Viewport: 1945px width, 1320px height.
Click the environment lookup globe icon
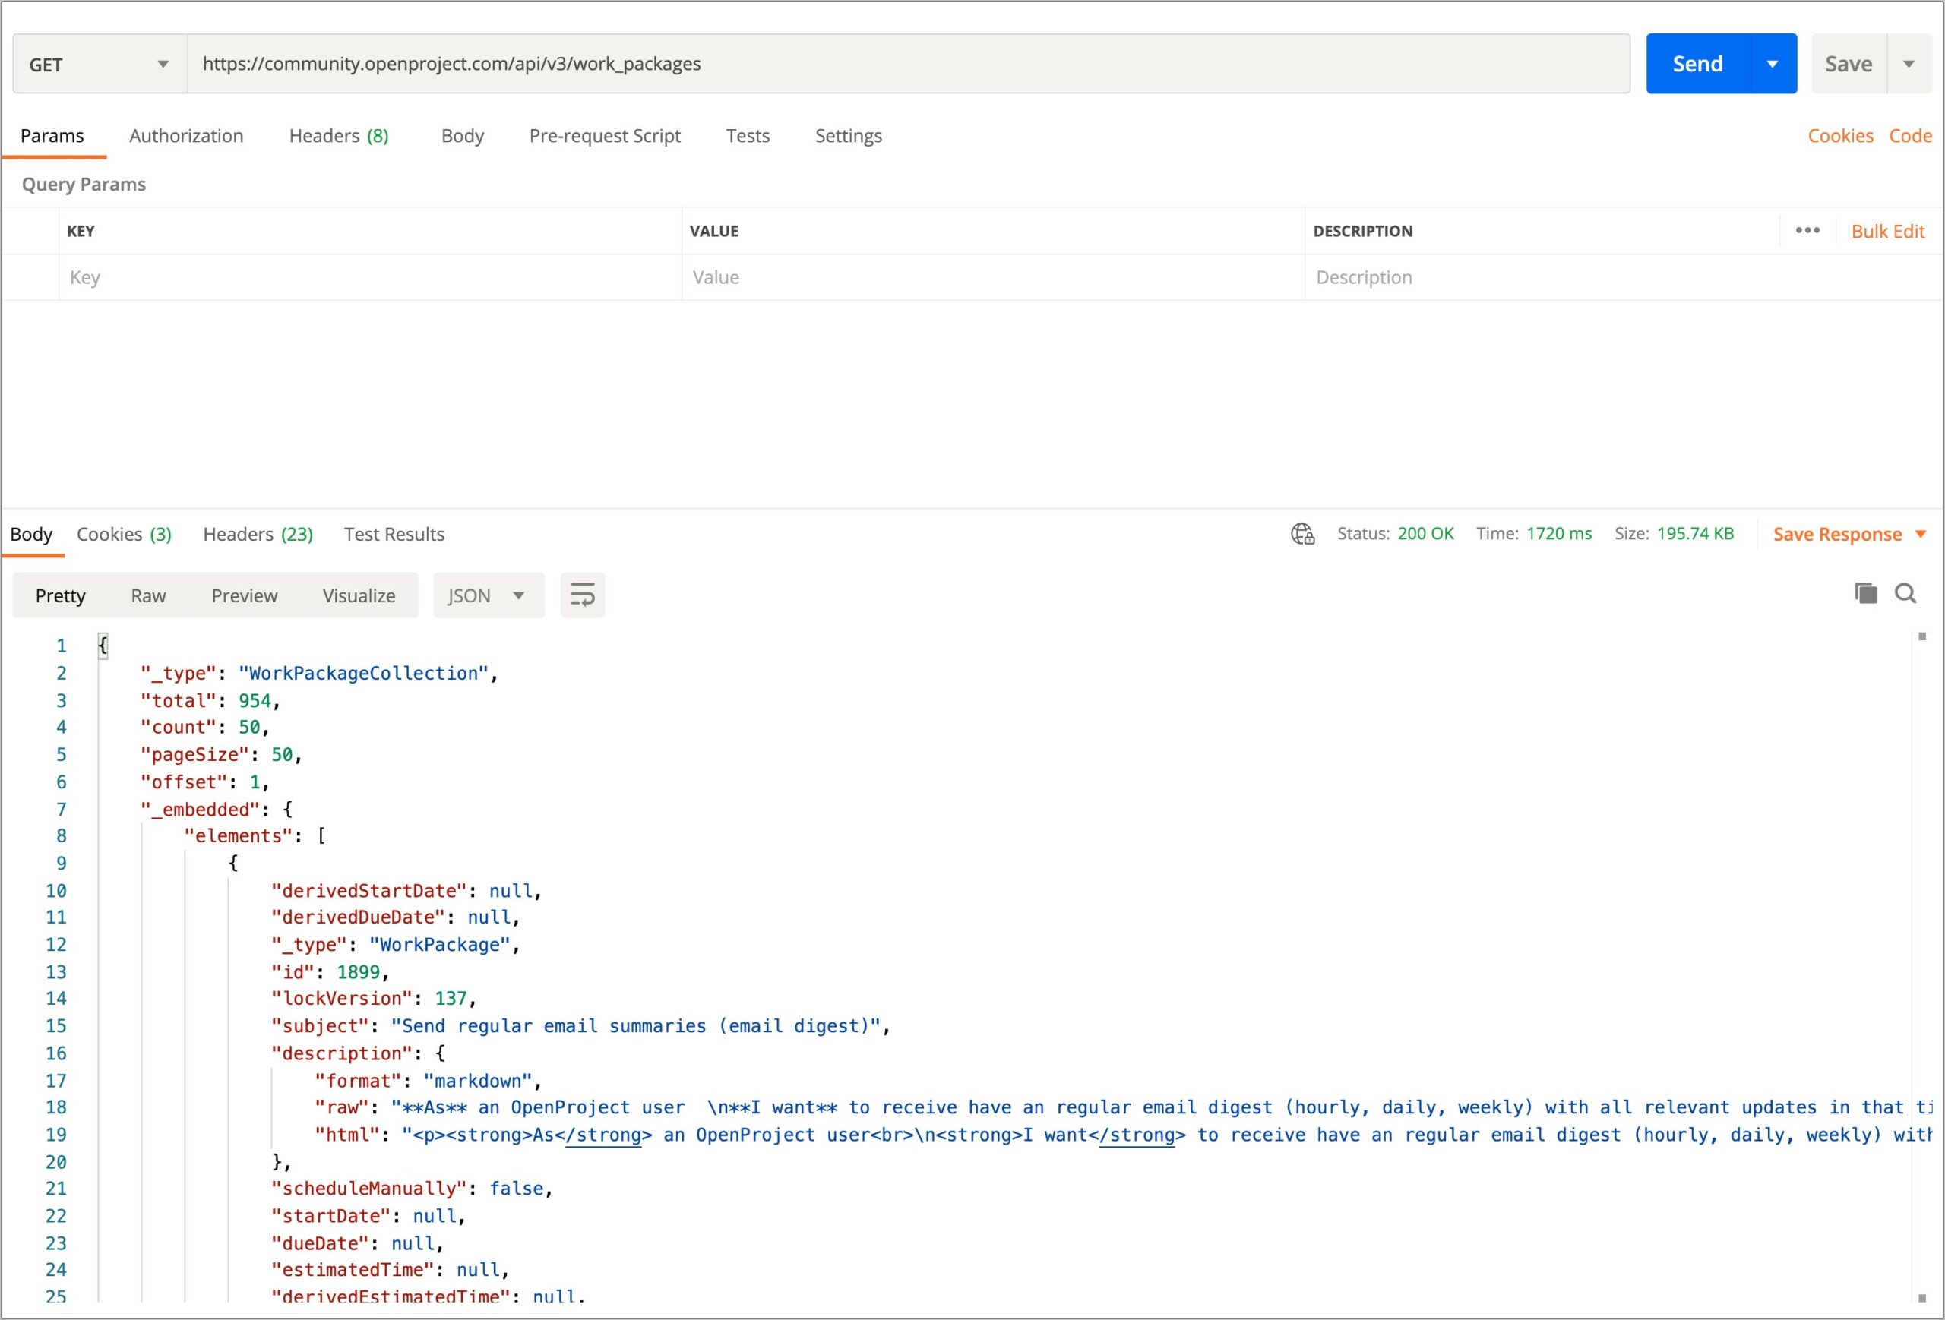[x=1302, y=533]
